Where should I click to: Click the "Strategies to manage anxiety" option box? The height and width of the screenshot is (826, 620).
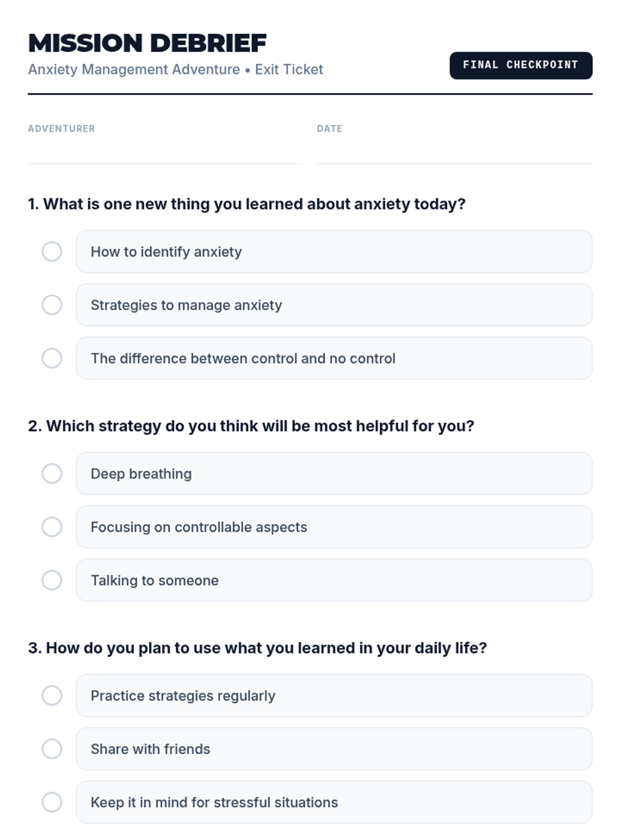tap(334, 305)
